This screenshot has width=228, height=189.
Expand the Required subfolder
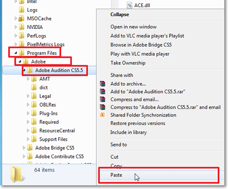click(28, 122)
